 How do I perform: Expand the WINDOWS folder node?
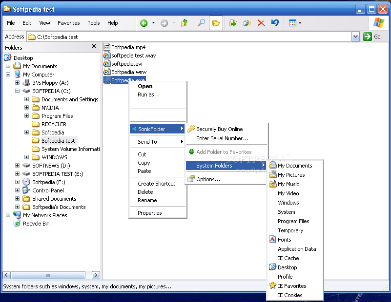26,157
